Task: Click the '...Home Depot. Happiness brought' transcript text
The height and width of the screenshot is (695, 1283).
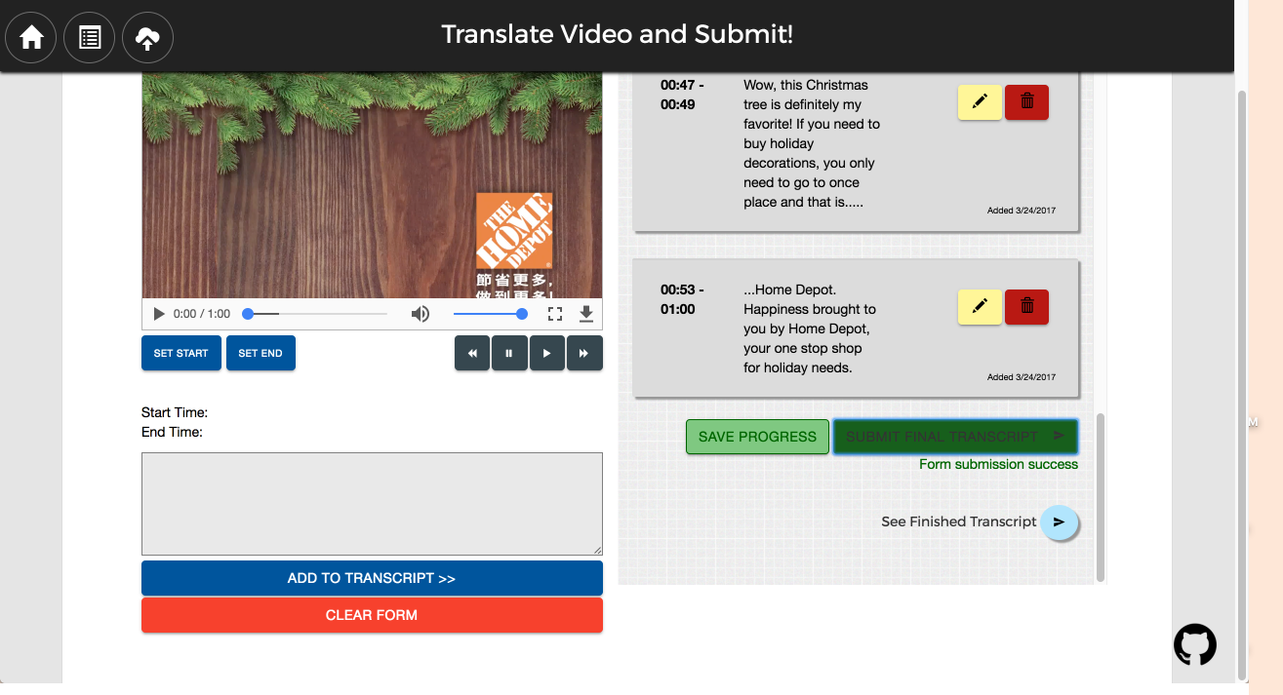Action: tap(810, 328)
